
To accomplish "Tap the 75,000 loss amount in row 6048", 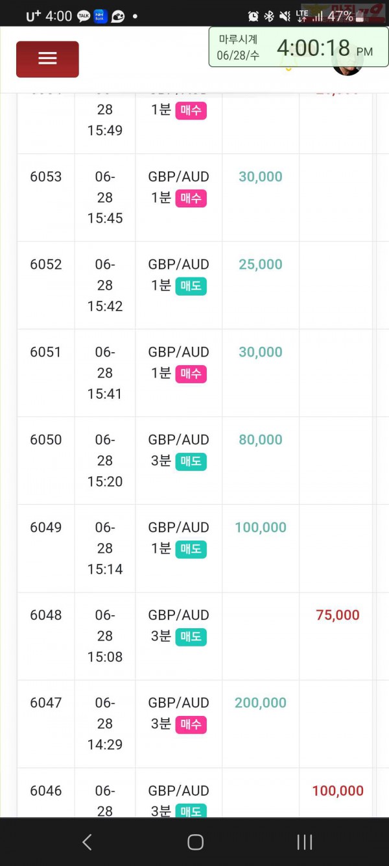I will [338, 615].
